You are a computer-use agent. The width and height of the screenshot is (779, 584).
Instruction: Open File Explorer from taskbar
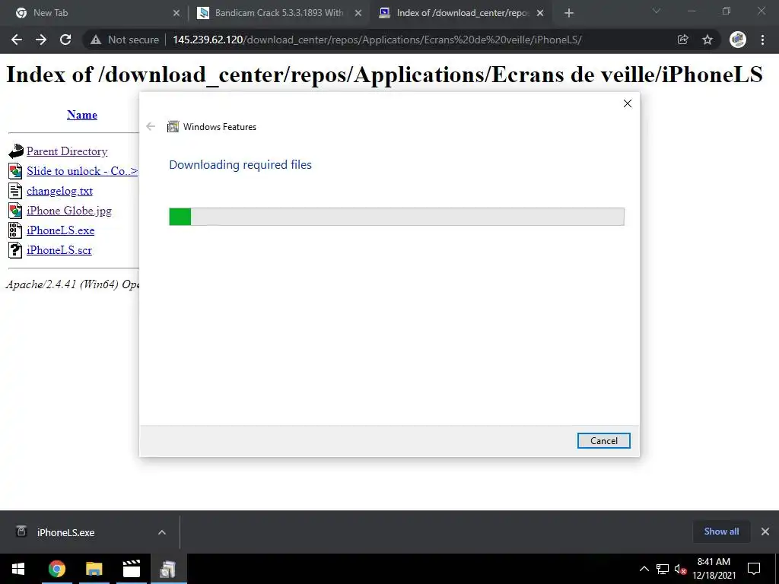coord(94,569)
